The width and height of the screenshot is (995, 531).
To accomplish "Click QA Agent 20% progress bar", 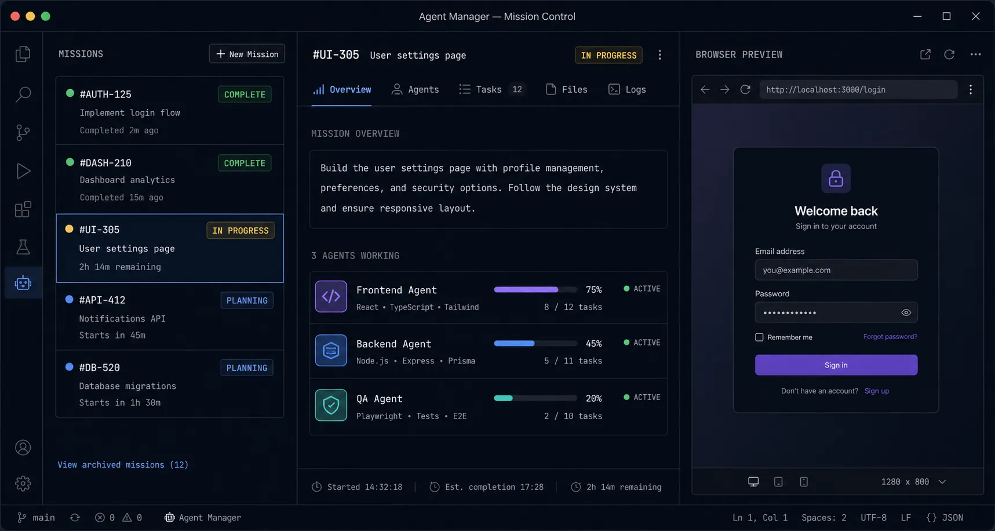I will coord(535,398).
